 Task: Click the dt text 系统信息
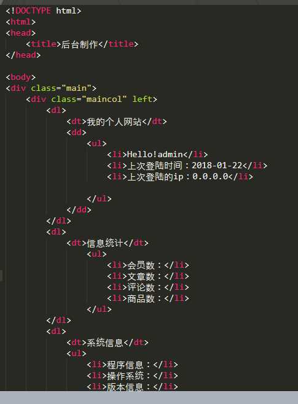[x=105, y=343]
